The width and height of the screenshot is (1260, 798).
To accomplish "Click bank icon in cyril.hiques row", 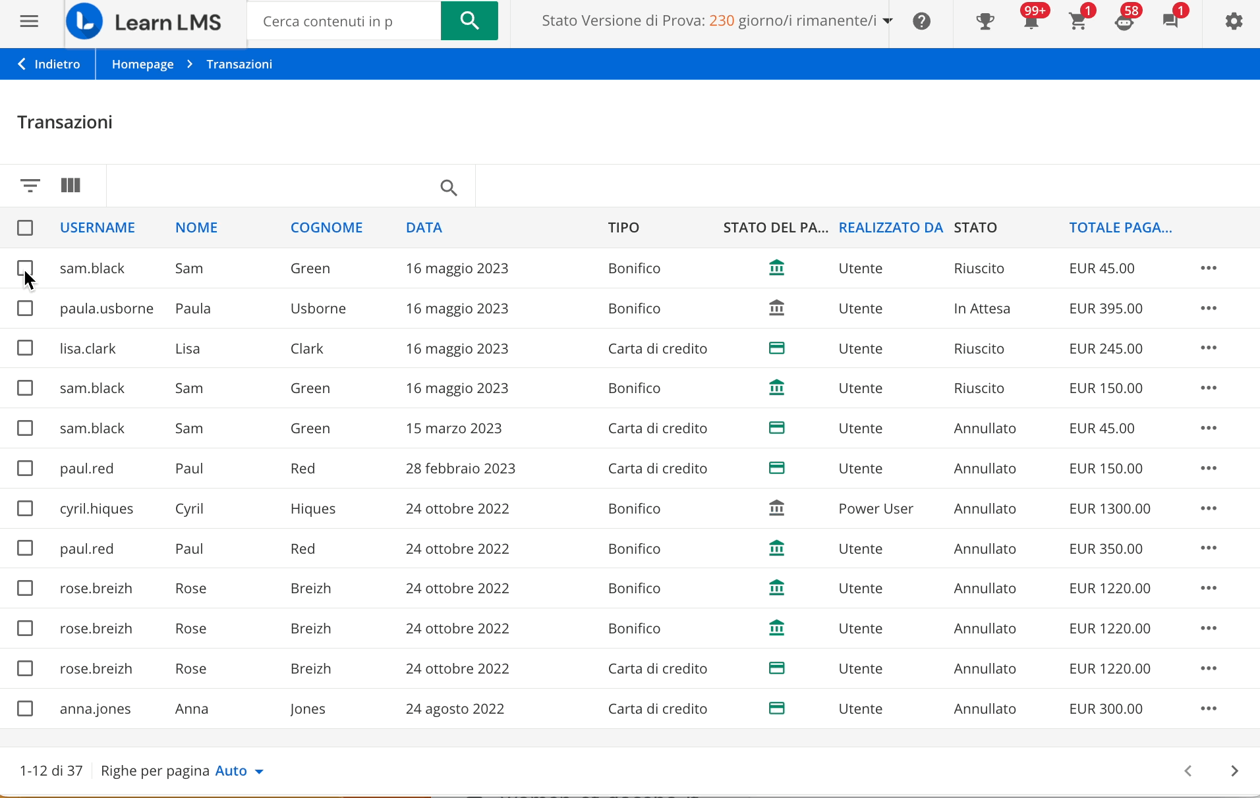I will 777,508.
